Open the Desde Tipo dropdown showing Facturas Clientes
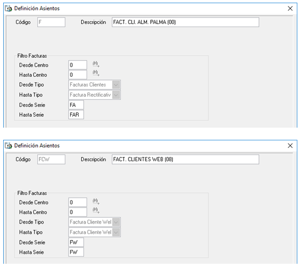The width and height of the screenshot is (300, 268). [x=116, y=85]
